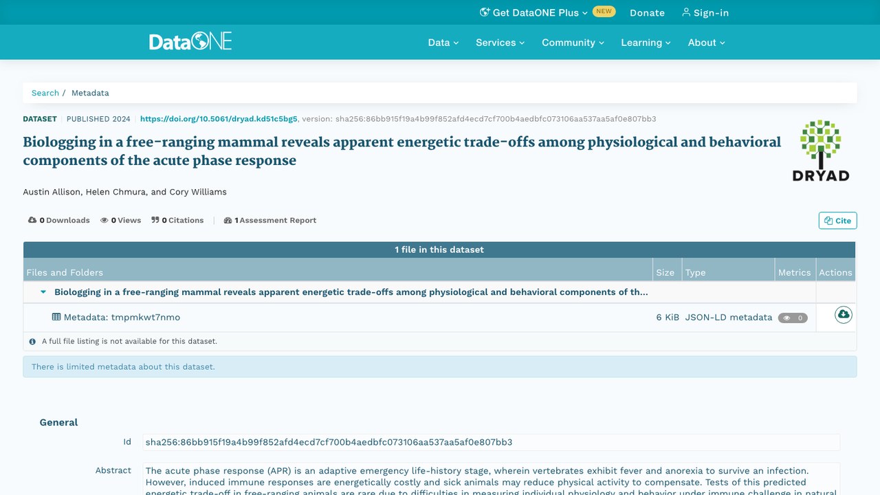Click the globe icon beside Get DataONE Plus

click(485, 12)
